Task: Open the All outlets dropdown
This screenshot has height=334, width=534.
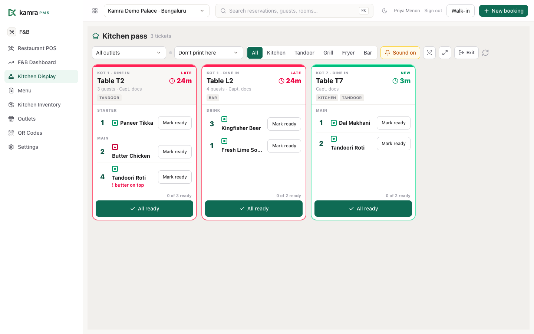Action: pos(129,53)
